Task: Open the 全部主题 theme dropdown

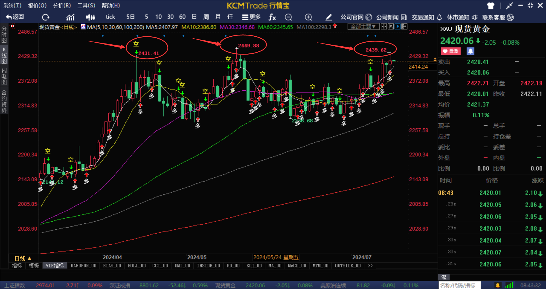Action: 363,27
